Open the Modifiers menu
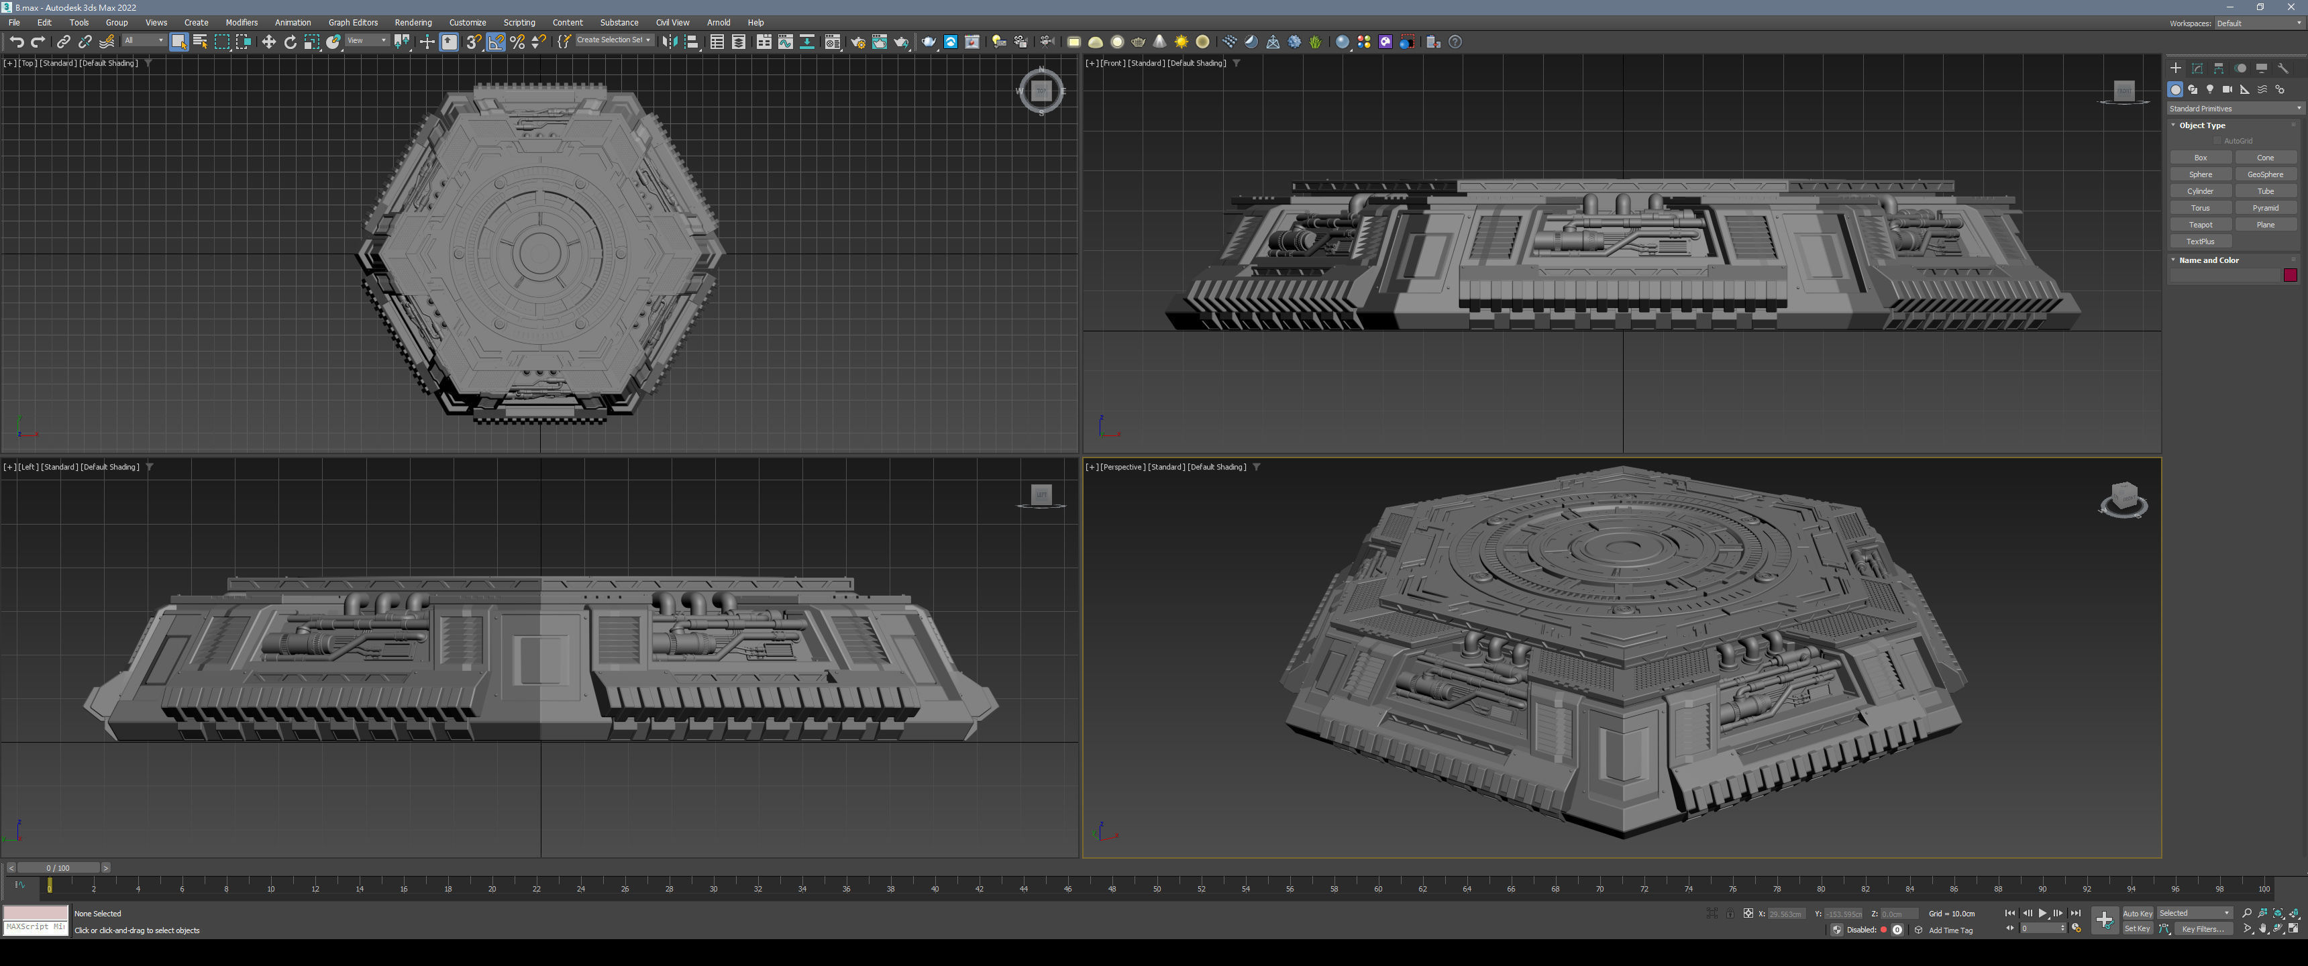The width and height of the screenshot is (2308, 966). 241,22
